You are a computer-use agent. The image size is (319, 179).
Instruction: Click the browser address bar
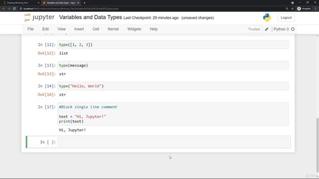tap(151, 9)
